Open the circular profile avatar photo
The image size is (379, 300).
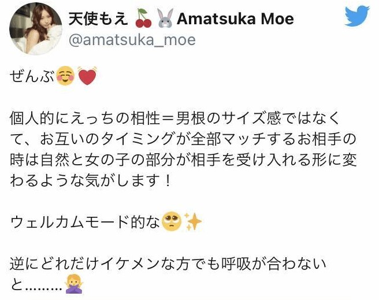point(36,29)
